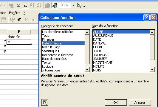158x107 pixels.
Task: Open the Fenêtre menu
Action: 15,13
